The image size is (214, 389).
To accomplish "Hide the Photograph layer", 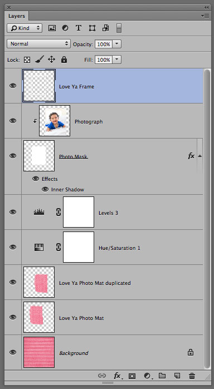I will pyautogui.click(x=13, y=121).
